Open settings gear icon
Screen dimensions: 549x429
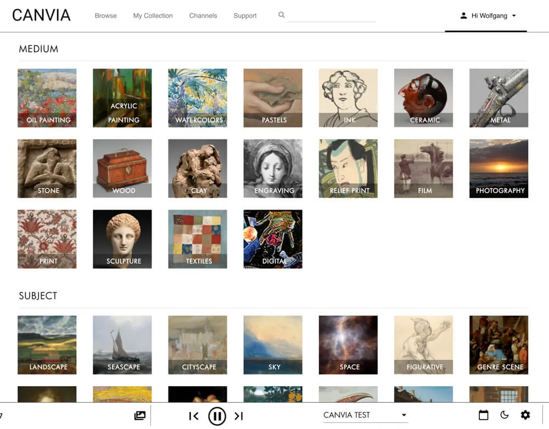tap(525, 415)
